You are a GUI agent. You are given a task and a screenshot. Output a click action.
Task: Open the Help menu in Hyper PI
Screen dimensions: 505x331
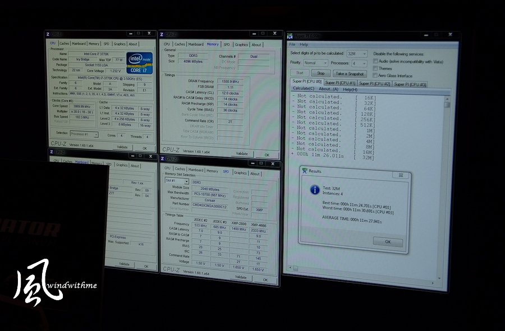pos(304,45)
